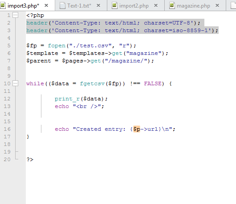The height and width of the screenshot is (204, 236).
Task: Close the import3.php tab
Action: click(46, 5)
